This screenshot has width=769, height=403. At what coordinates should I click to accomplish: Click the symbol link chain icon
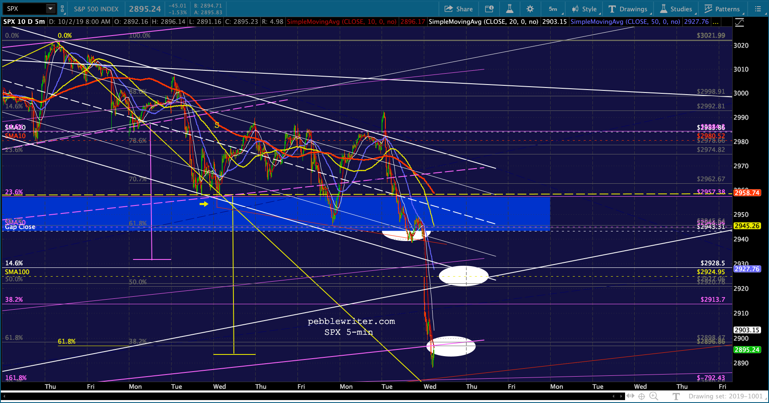[x=62, y=9]
